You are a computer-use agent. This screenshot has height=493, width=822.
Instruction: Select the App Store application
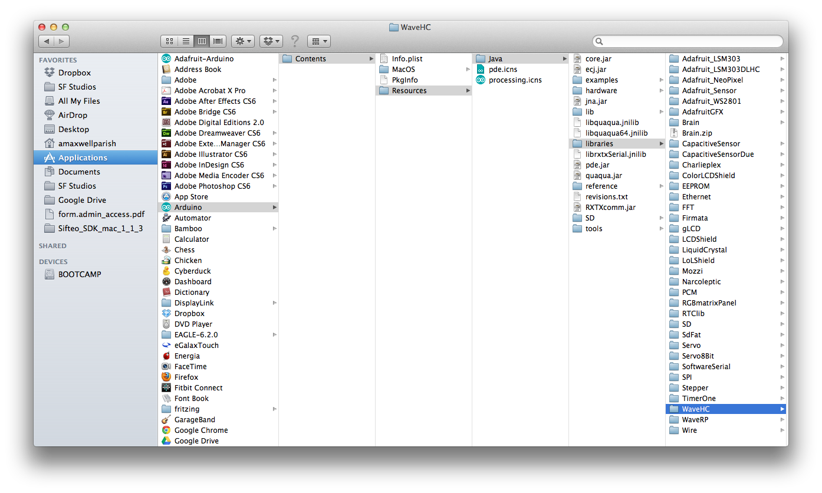coord(218,196)
